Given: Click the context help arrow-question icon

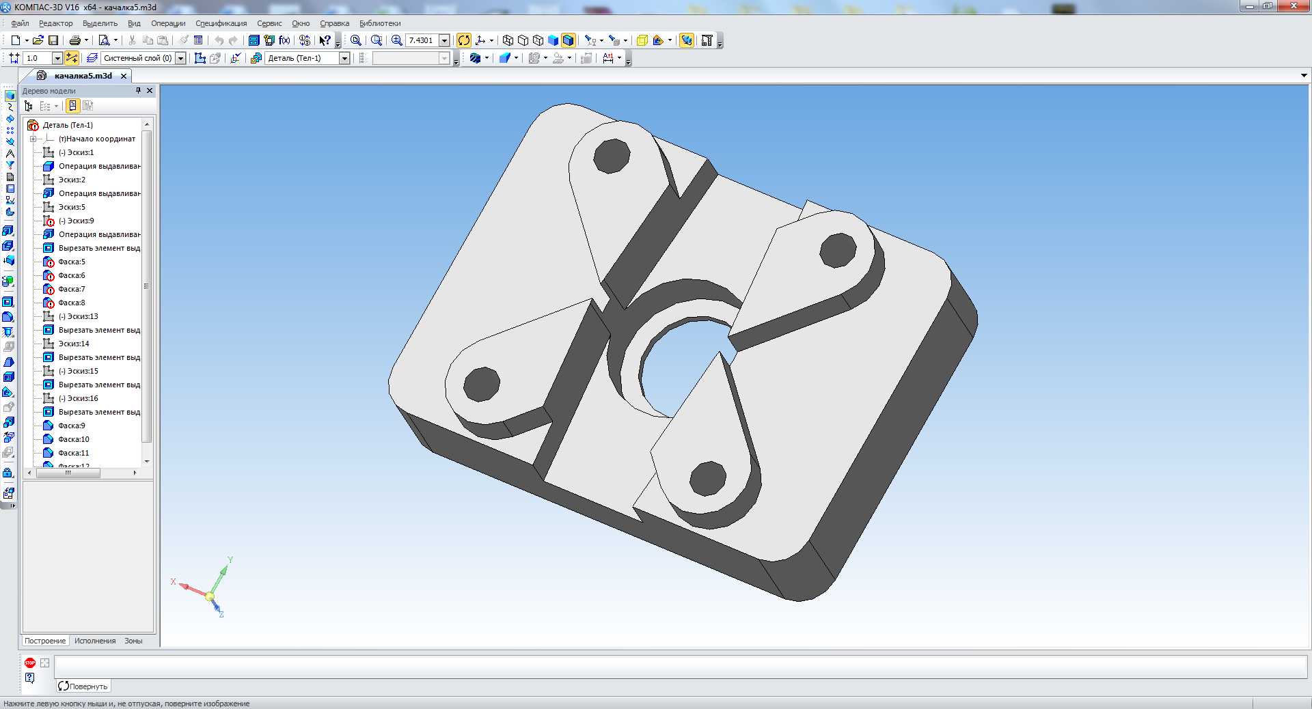Looking at the screenshot, I should pos(325,40).
